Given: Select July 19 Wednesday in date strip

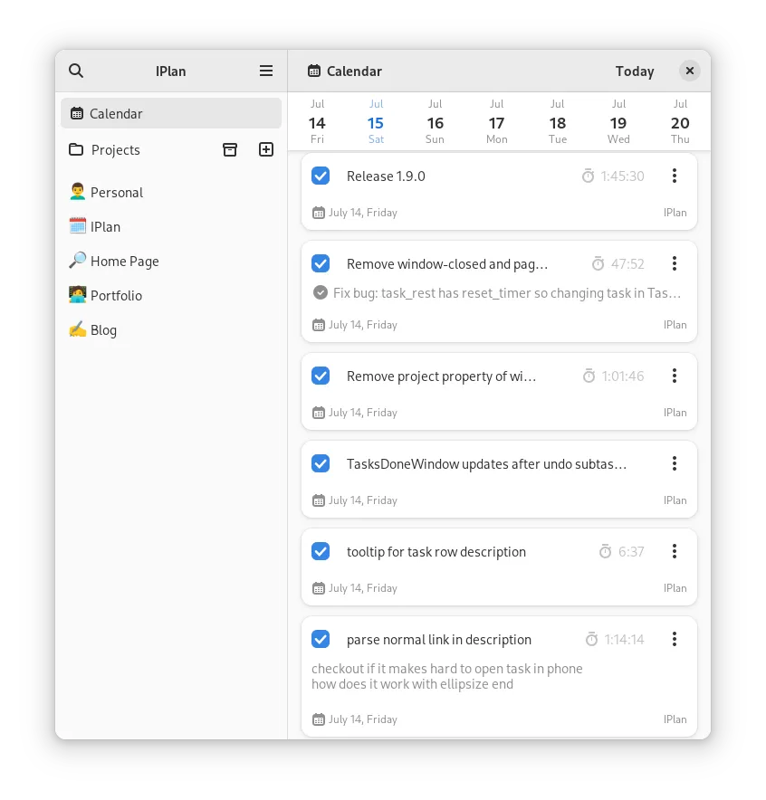Looking at the screenshot, I should coord(618,122).
